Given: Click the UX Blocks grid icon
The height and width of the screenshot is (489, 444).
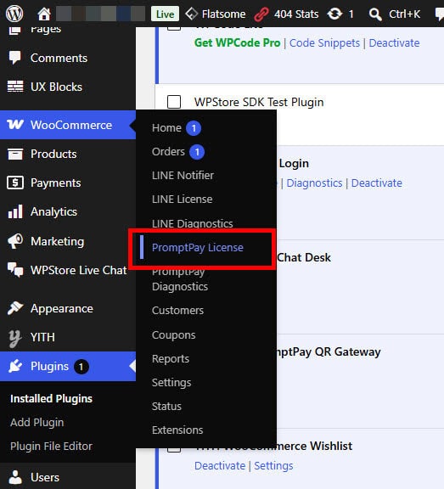Looking at the screenshot, I should (15, 87).
